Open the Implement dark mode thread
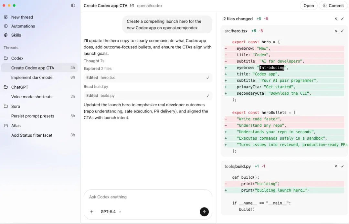Image resolution: width=349 pixels, height=224 pixels. [39, 77]
